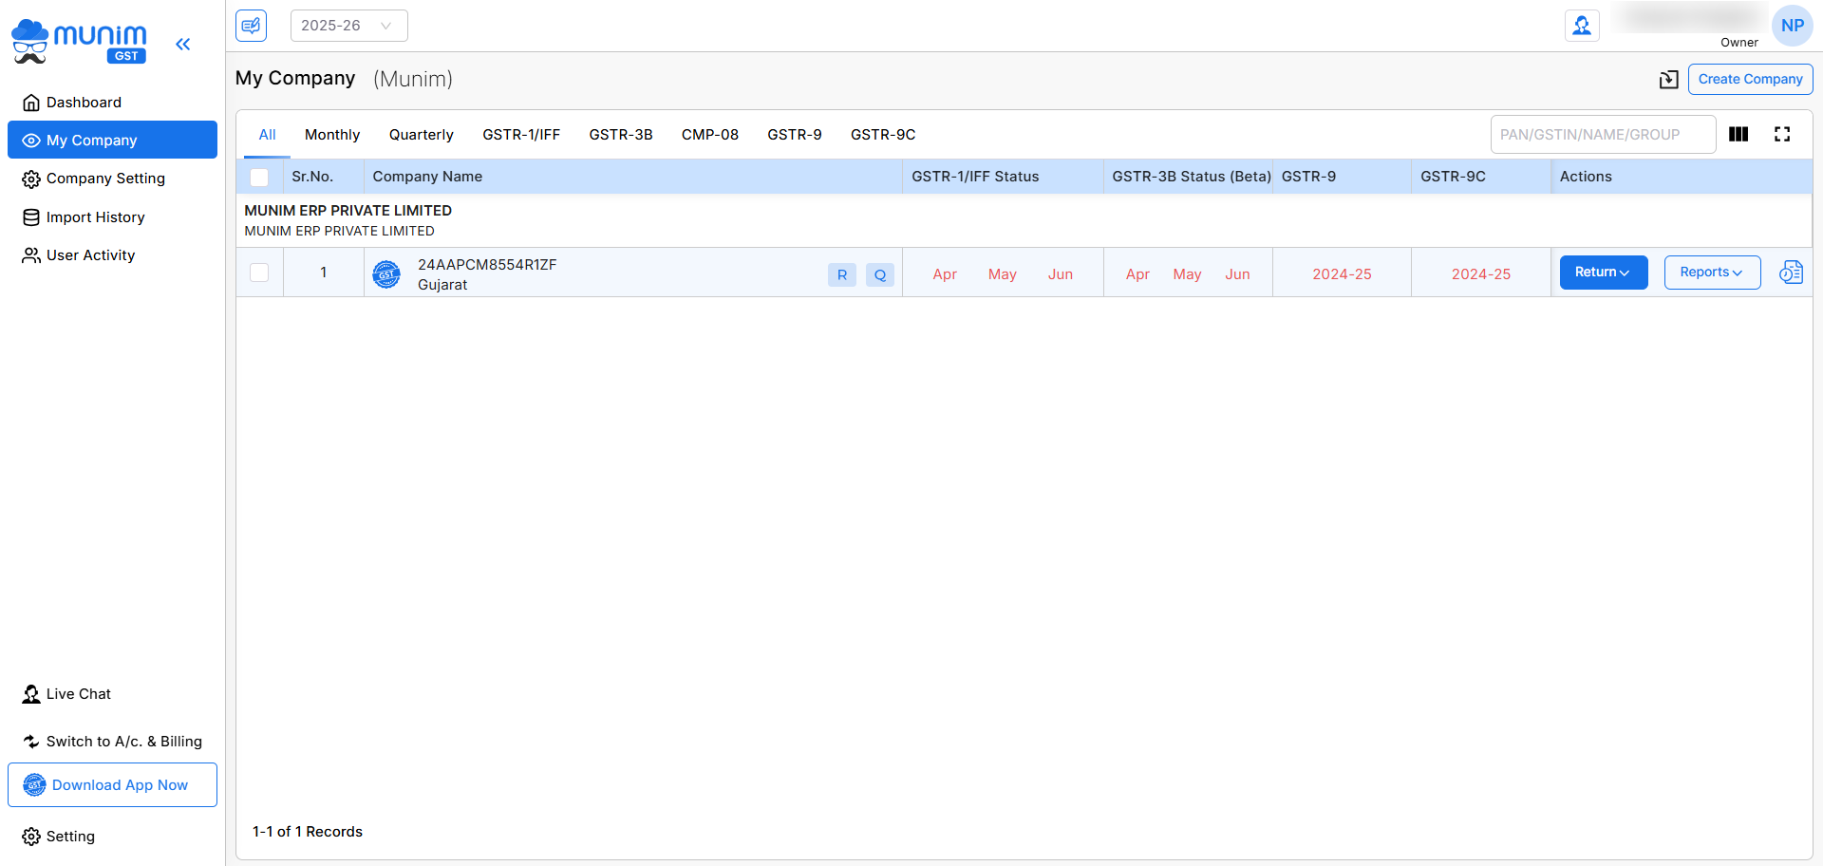The width and height of the screenshot is (1823, 866).
Task: Click 2024-25 in the GSTR-9C column
Action: [x=1481, y=274]
